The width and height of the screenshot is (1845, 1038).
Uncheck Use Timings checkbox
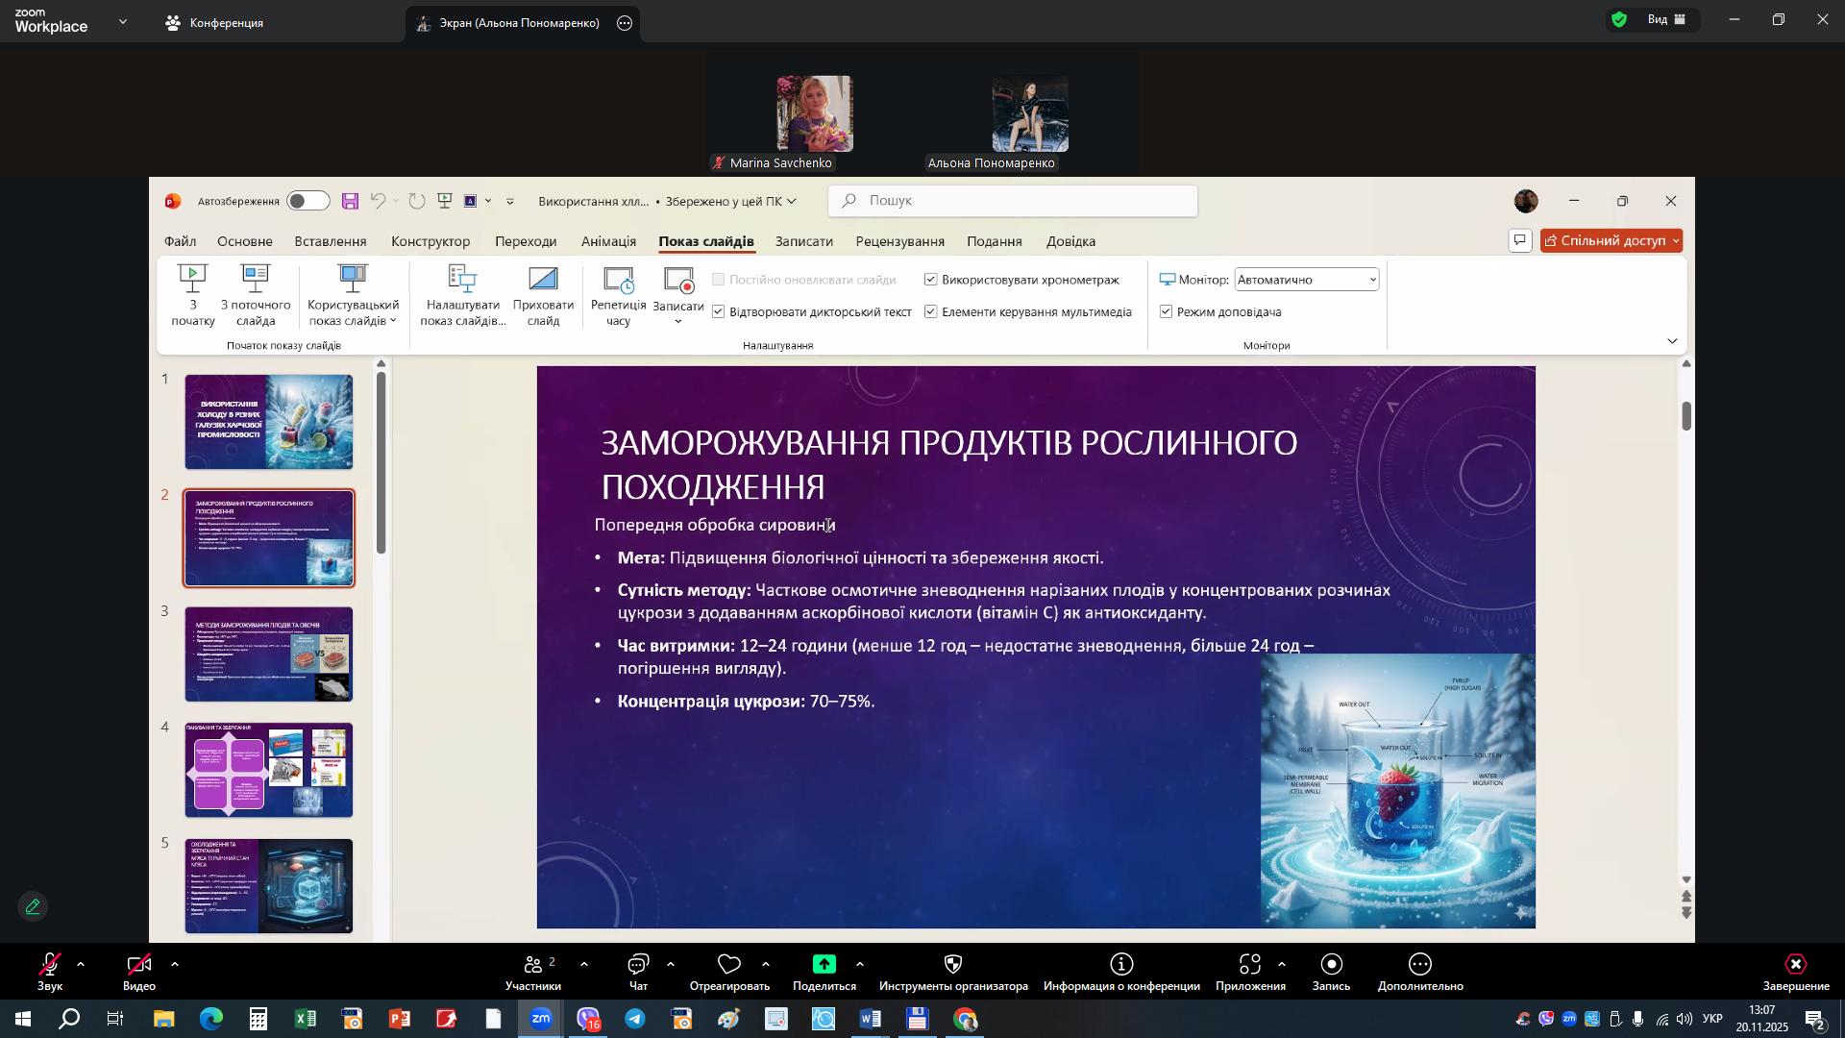[x=931, y=280]
